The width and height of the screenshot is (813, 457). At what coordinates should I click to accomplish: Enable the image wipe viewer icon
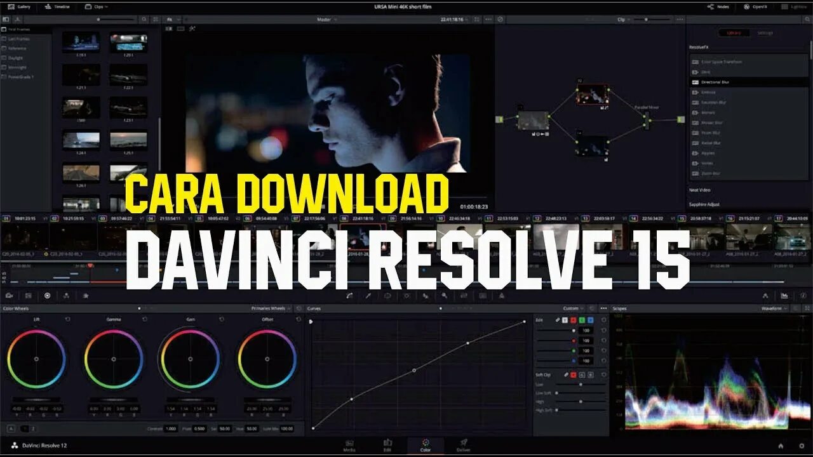pos(170,29)
